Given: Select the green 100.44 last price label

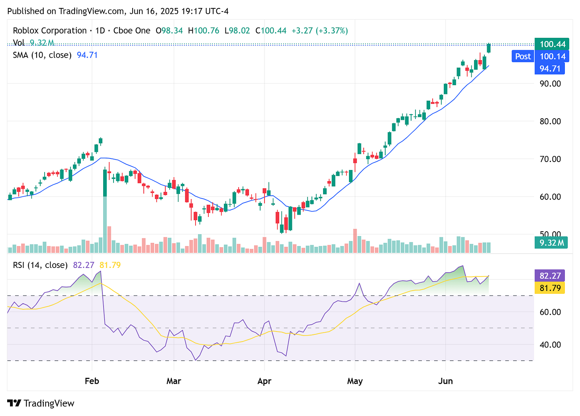Looking at the screenshot, I should pos(552,44).
